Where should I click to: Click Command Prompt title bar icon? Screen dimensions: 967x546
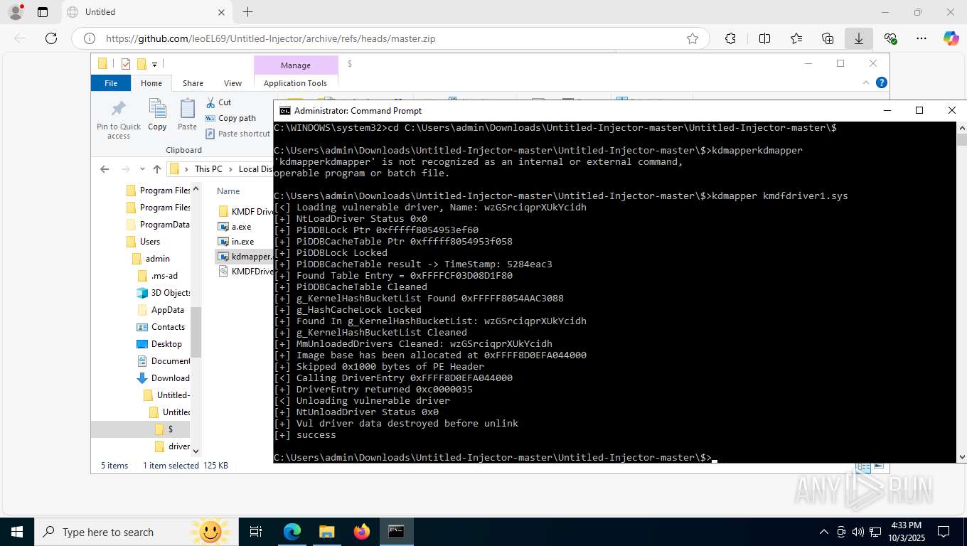pos(284,110)
